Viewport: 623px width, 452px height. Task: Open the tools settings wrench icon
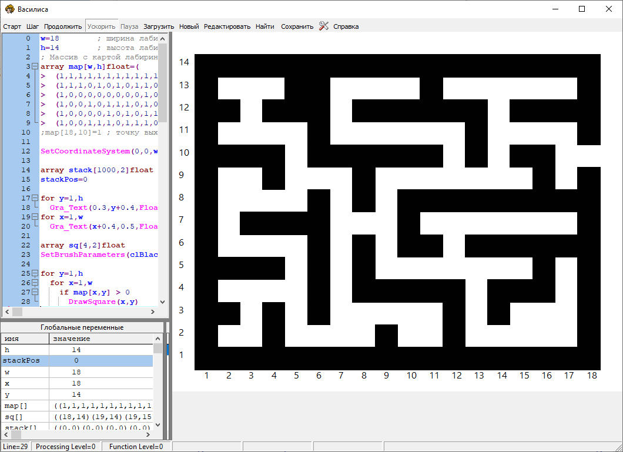[x=324, y=26]
